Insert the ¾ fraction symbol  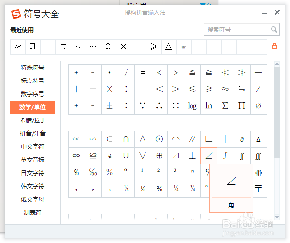(x=192, y=189)
